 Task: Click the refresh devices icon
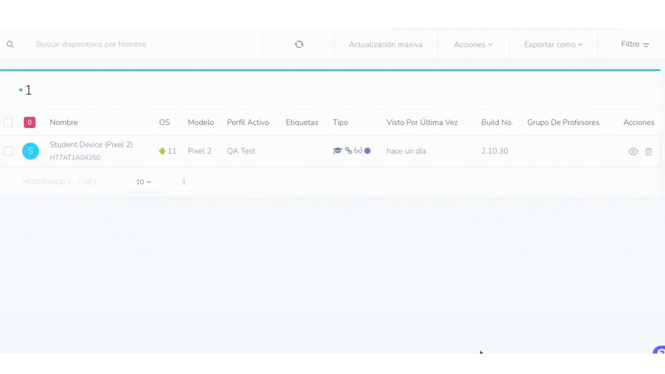299,44
